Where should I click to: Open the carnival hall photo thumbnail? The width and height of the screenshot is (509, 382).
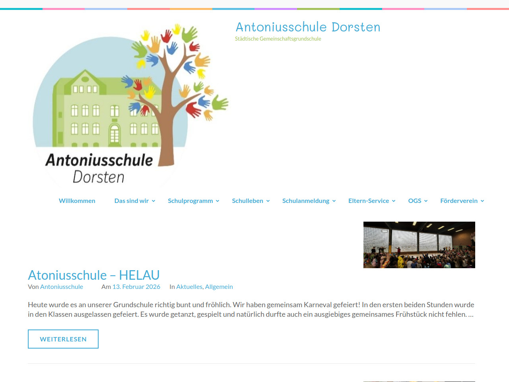click(x=419, y=245)
